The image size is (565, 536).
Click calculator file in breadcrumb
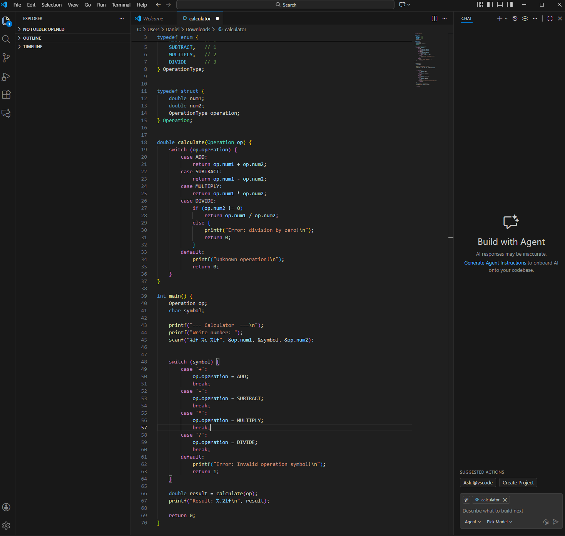235,29
